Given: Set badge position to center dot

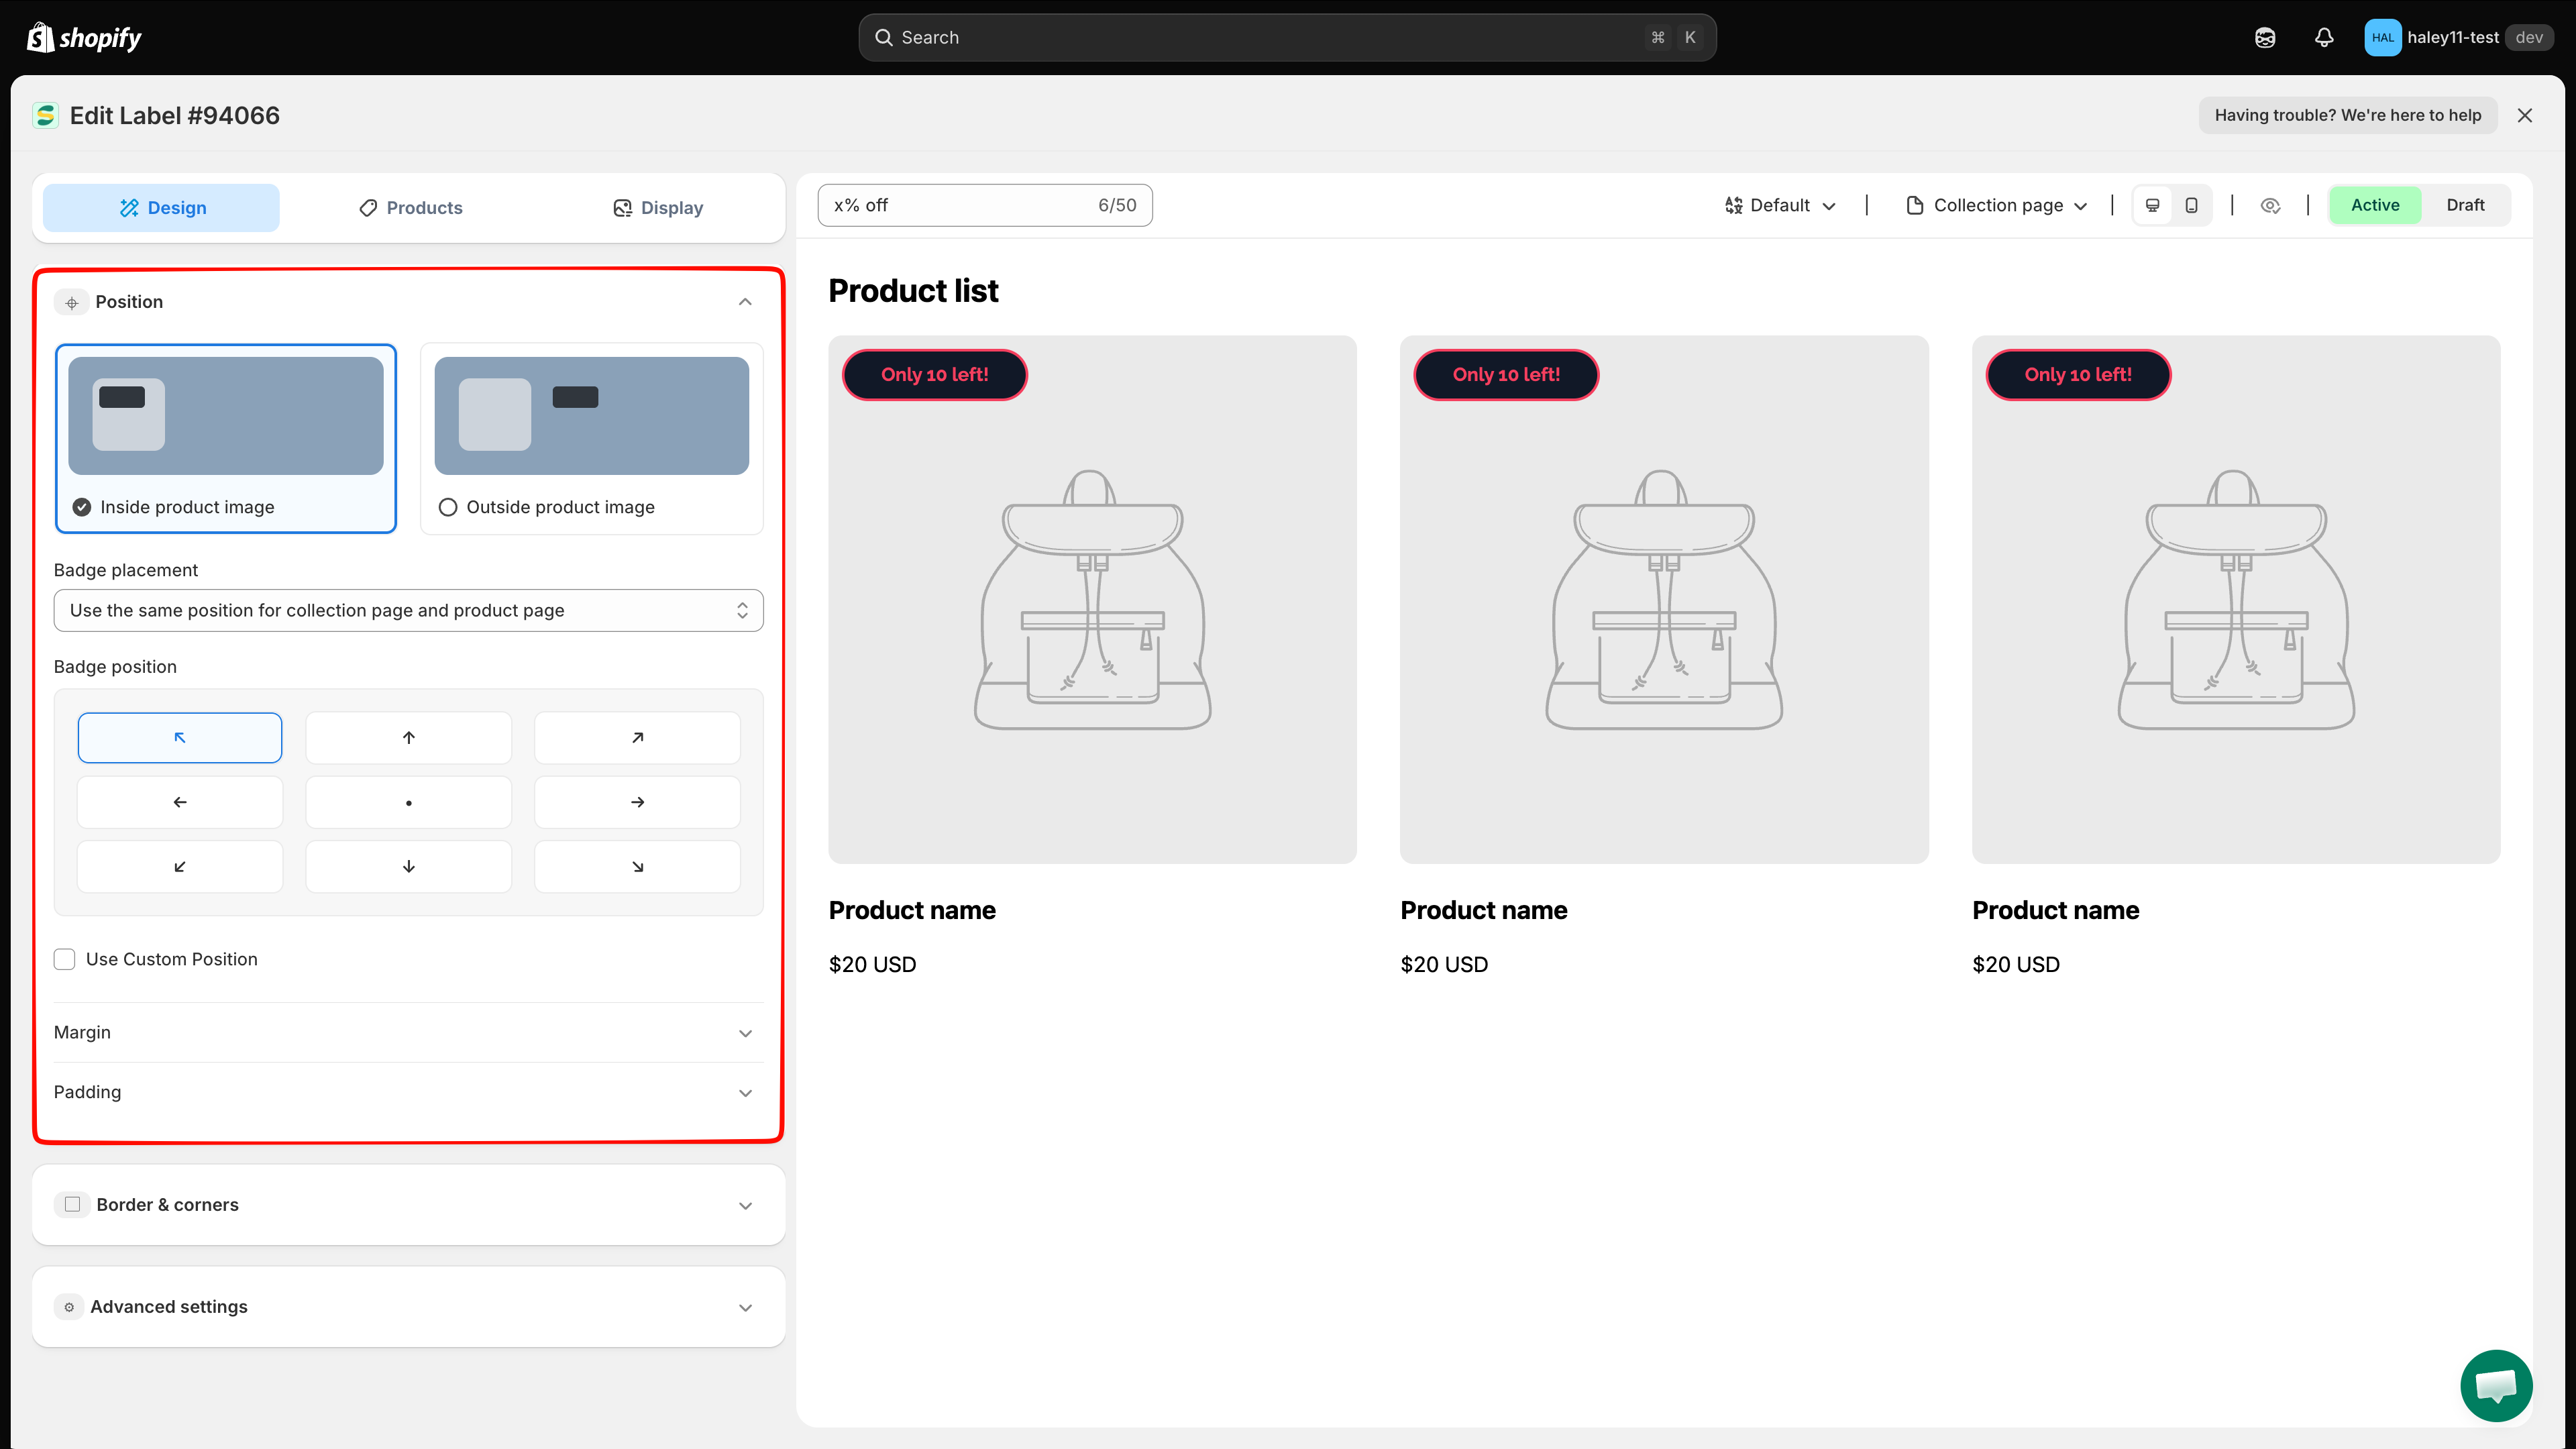Looking at the screenshot, I should pyautogui.click(x=409, y=802).
